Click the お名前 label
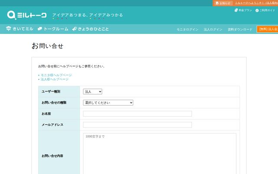278x174 pixels. coord(46,114)
